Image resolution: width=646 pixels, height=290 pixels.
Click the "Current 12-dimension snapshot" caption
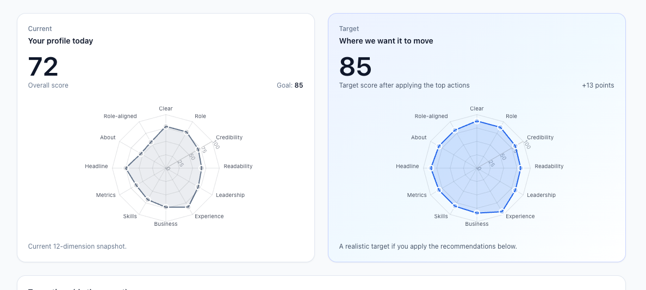(77, 246)
